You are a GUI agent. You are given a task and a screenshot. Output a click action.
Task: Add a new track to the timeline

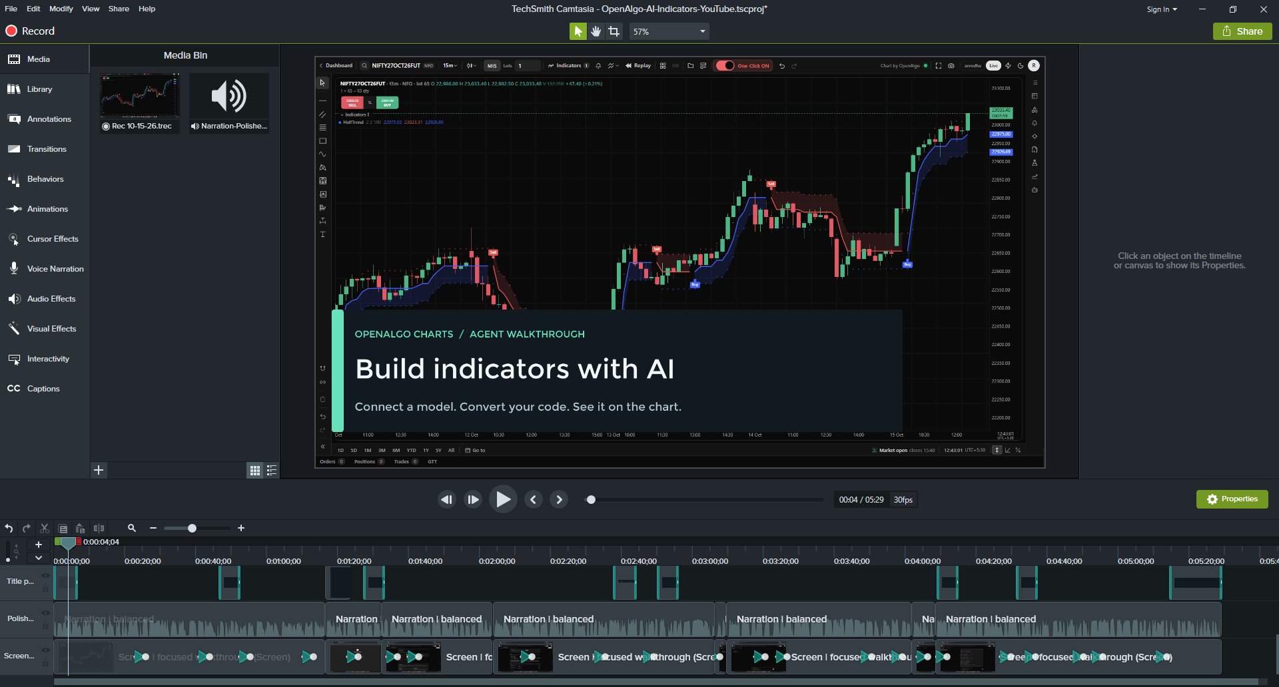pos(39,545)
